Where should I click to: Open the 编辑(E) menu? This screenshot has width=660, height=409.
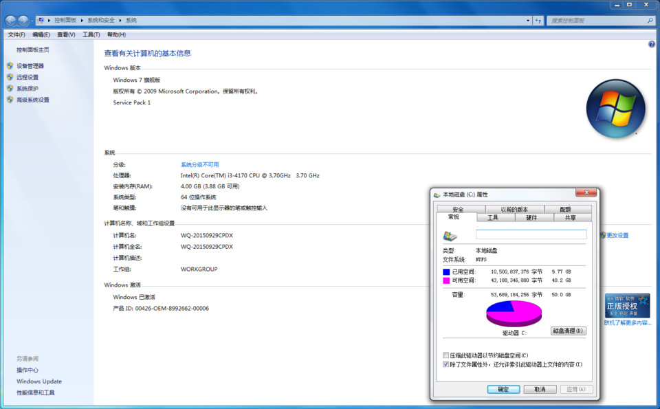click(41, 34)
